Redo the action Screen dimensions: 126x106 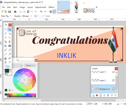(45, 12)
